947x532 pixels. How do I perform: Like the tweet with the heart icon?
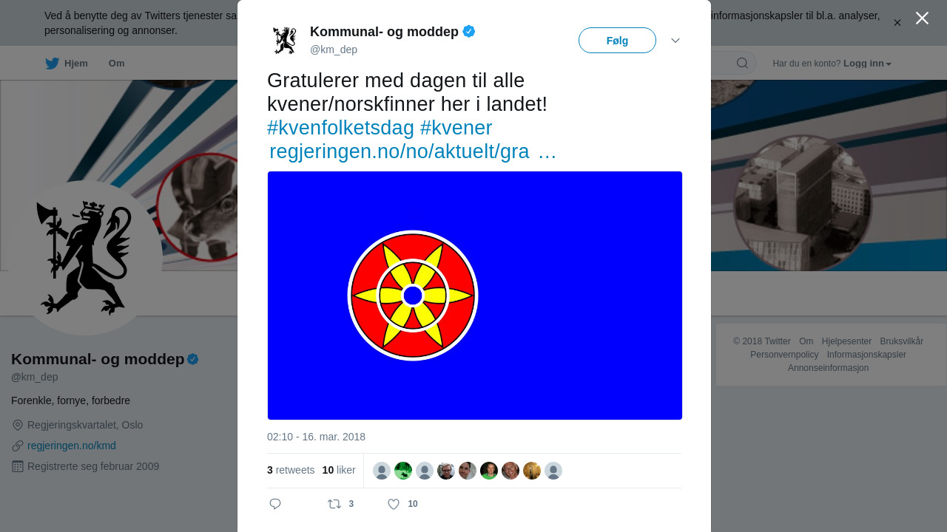pos(394,504)
